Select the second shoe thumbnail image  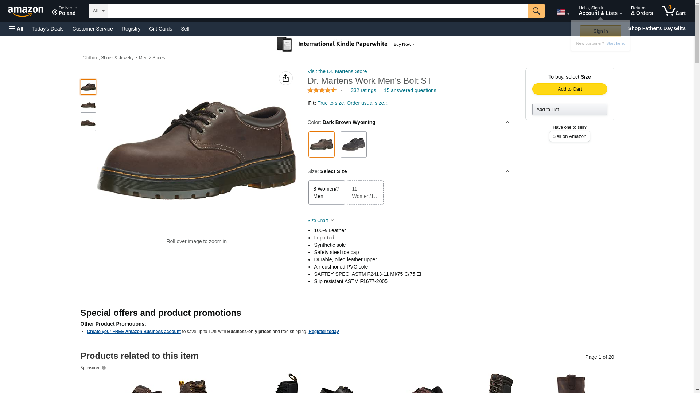pos(88,105)
